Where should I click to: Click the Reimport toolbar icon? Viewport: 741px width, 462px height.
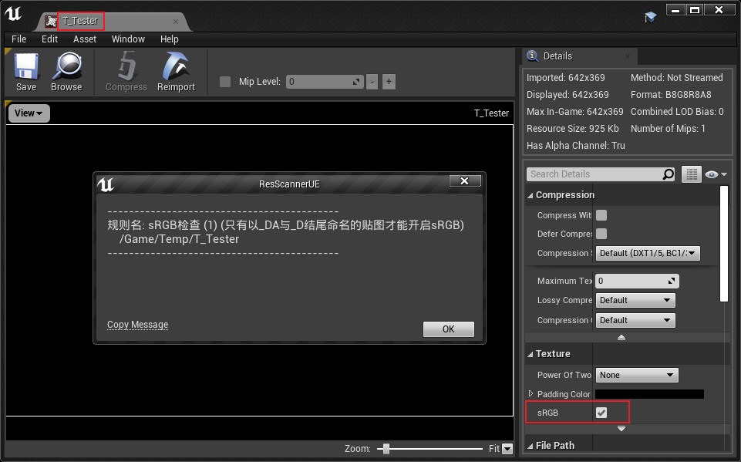tap(176, 67)
